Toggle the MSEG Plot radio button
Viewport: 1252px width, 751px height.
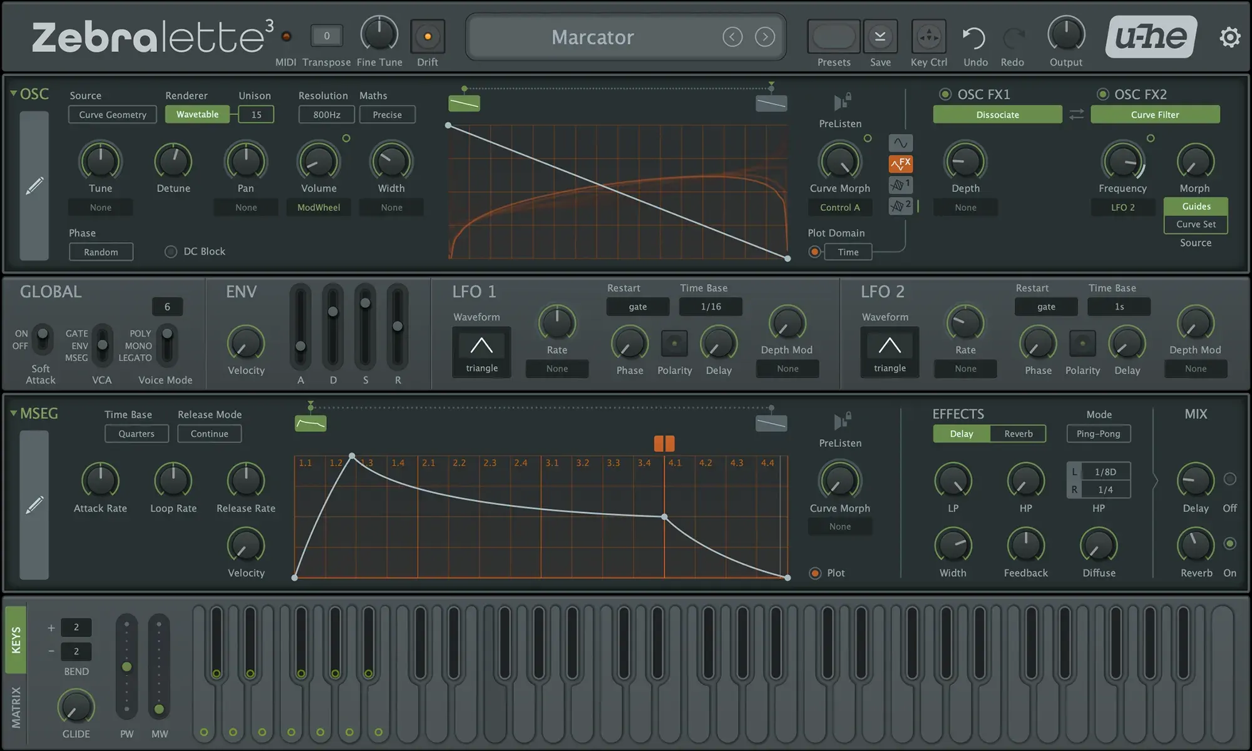point(815,573)
